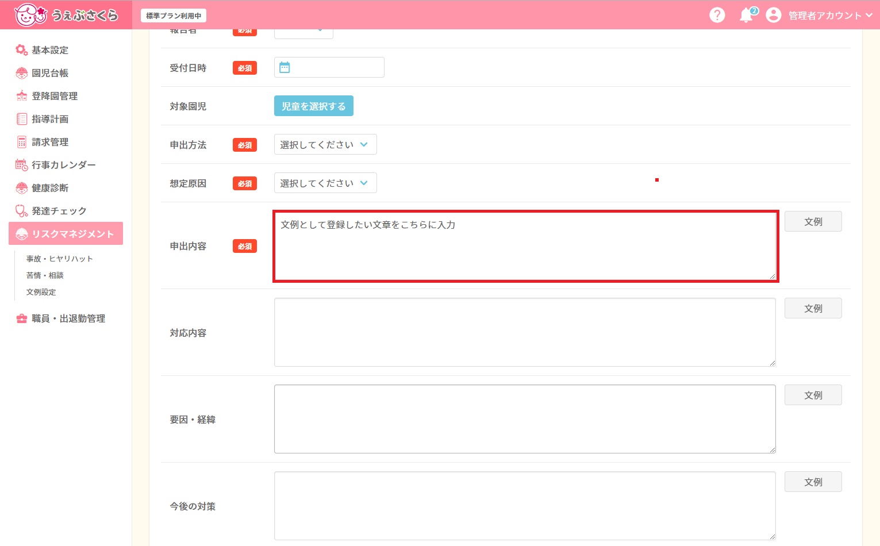Focus the 受付日時 date input

pyautogui.click(x=329, y=67)
